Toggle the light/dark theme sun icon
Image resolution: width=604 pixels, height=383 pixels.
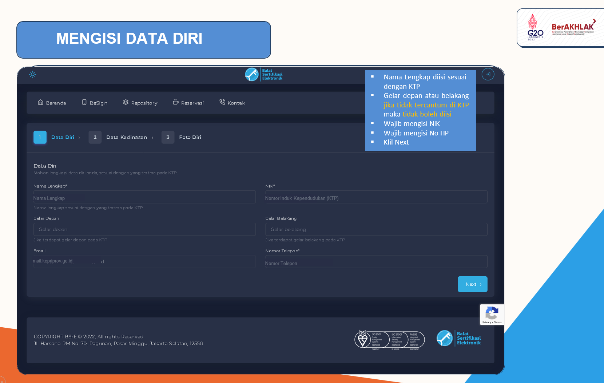click(33, 74)
